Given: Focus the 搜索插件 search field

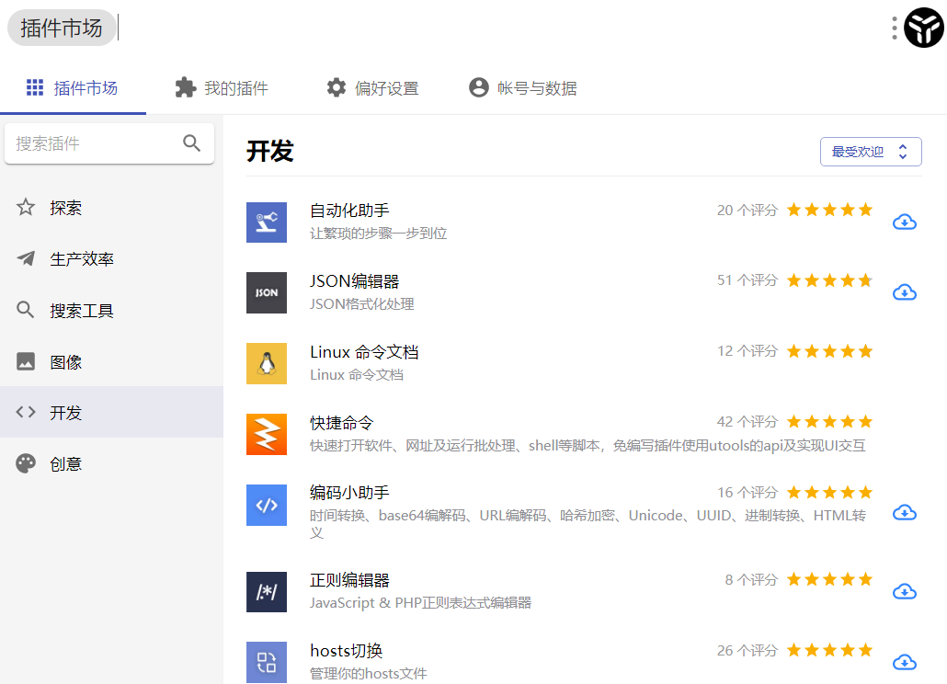Looking at the screenshot, I should pyautogui.click(x=109, y=143).
